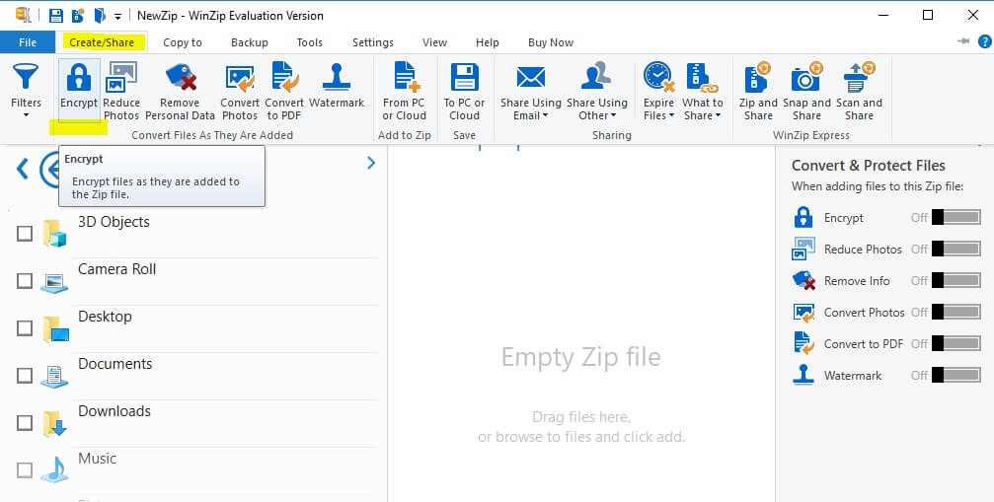Switch on the Watermark toggle
This screenshot has height=502, width=994.
956,376
